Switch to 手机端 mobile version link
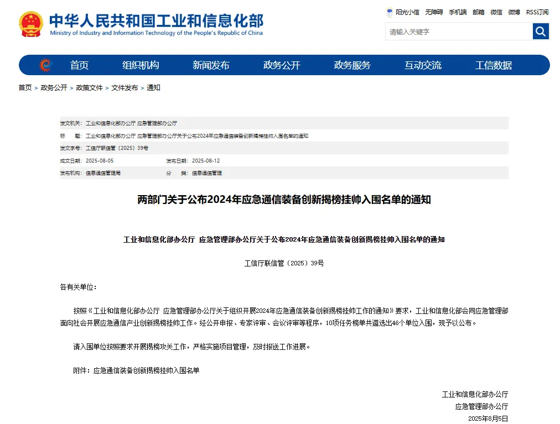 click(x=458, y=12)
